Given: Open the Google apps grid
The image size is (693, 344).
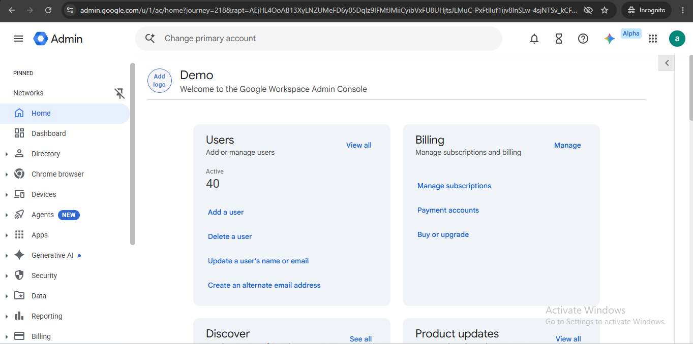Looking at the screenshot, I should click(653, 39).
